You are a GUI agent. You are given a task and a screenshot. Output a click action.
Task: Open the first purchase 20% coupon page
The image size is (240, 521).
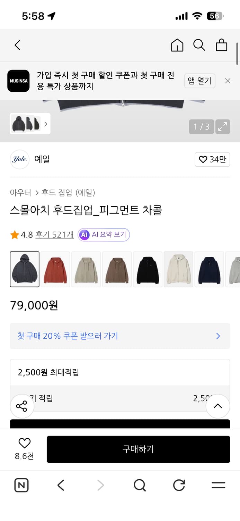(x=120, y=336)
